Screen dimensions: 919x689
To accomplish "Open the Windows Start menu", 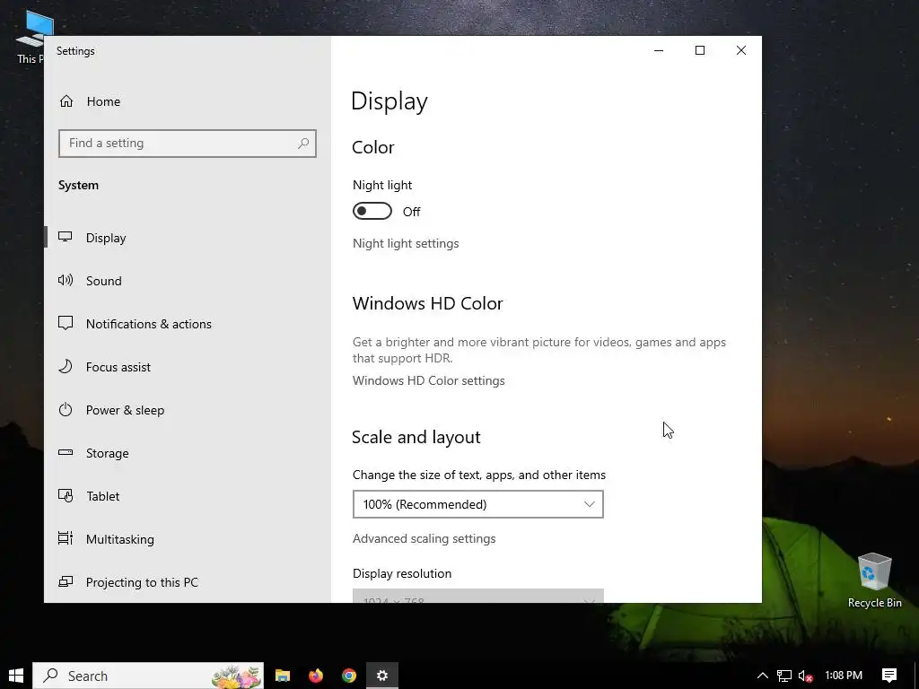I will tap(16, 676).
